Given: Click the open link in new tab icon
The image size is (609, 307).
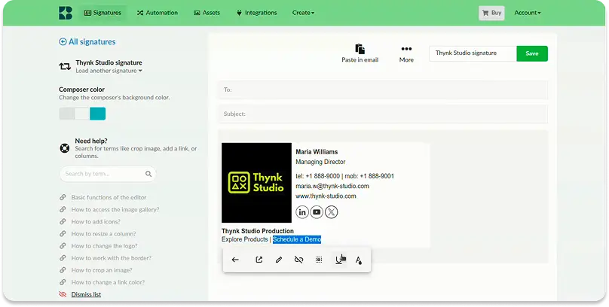Looking at the screenshot, I should [259, 260].
